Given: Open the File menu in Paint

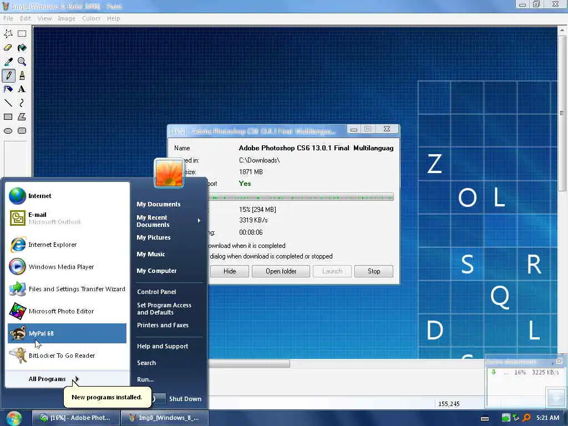Looking at the screenshot, I should click(8, 18).
